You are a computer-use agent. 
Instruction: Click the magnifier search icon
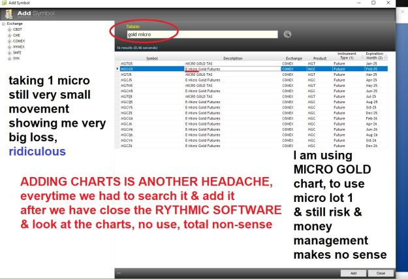pos(287,34)
